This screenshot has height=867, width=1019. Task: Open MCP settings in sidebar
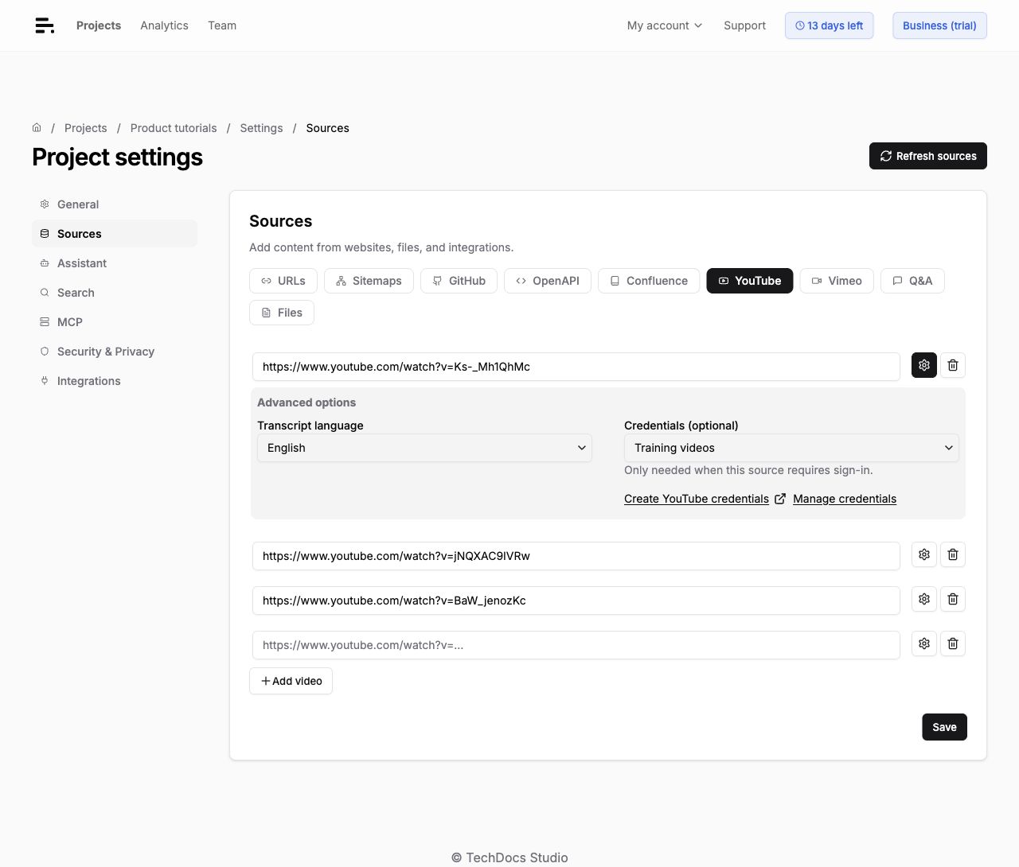click(115, 322)
